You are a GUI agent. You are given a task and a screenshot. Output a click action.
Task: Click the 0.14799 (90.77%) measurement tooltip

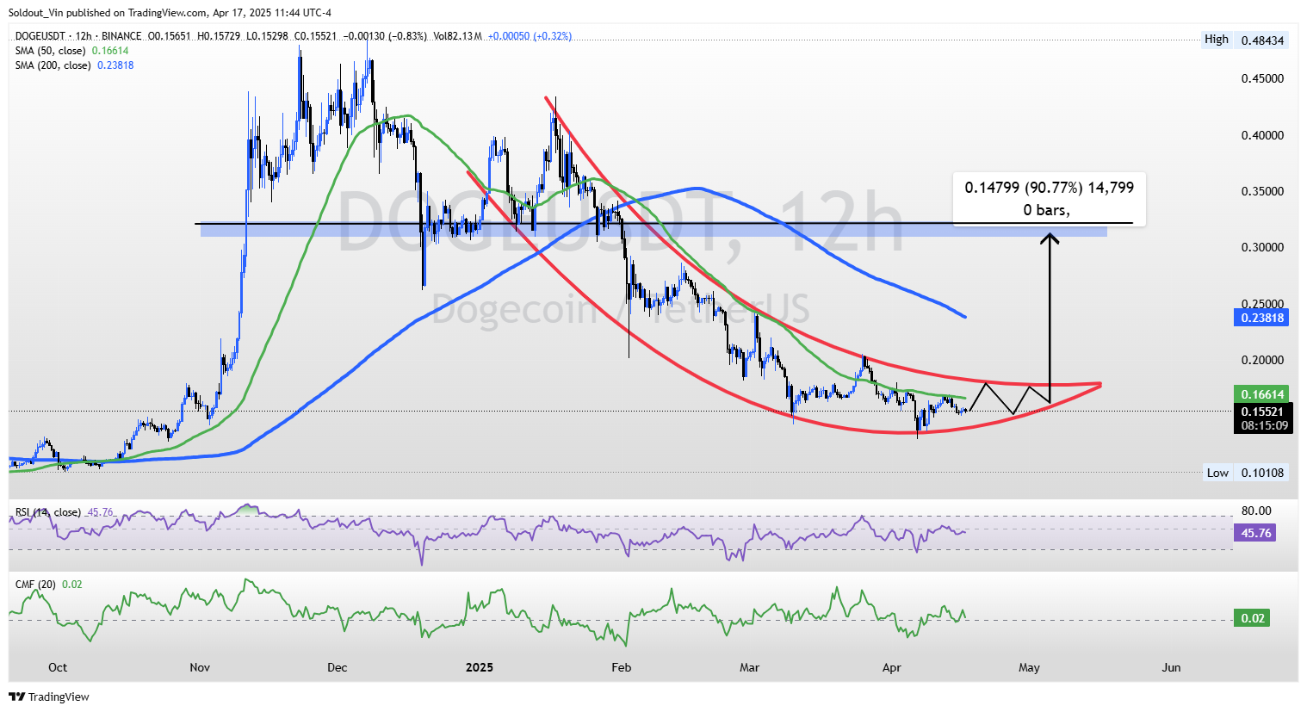click(1049, 199)
